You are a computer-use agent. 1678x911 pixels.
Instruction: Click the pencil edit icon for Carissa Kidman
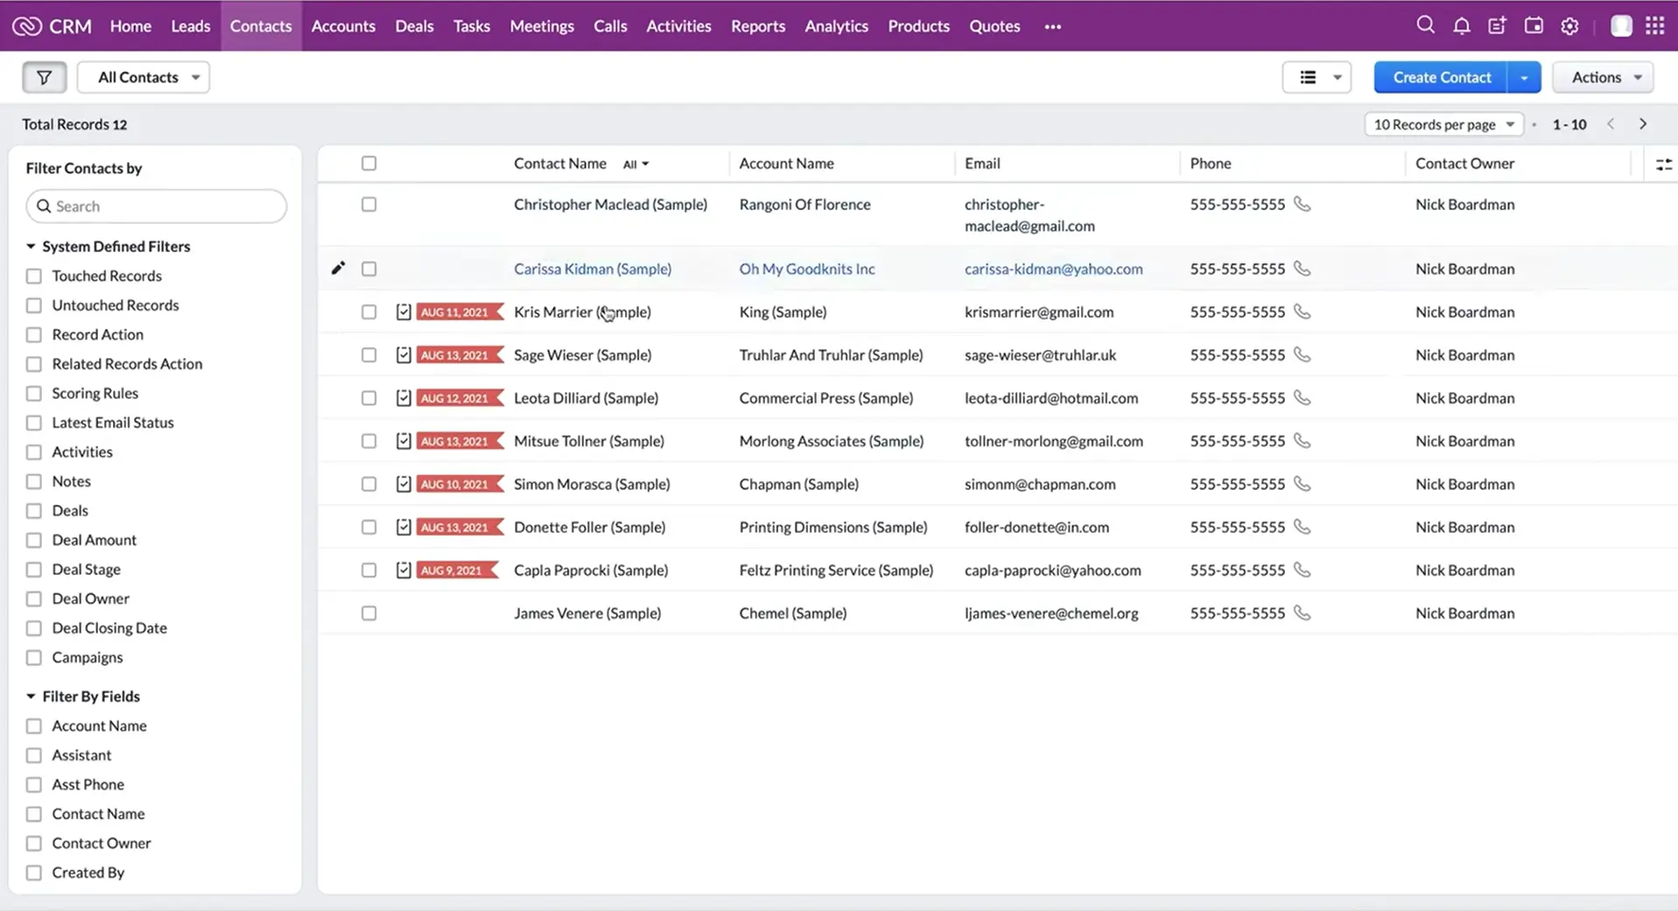[x=338, y=268]
